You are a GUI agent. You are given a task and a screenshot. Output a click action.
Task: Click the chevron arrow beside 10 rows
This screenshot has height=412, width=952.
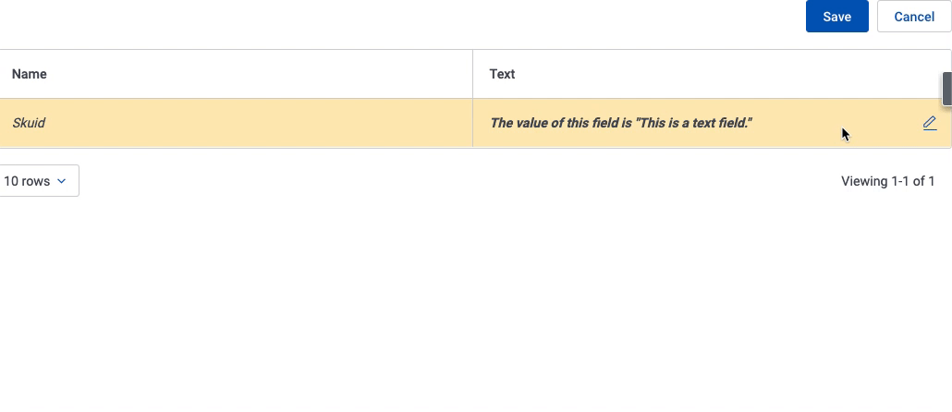click(62, 181)
